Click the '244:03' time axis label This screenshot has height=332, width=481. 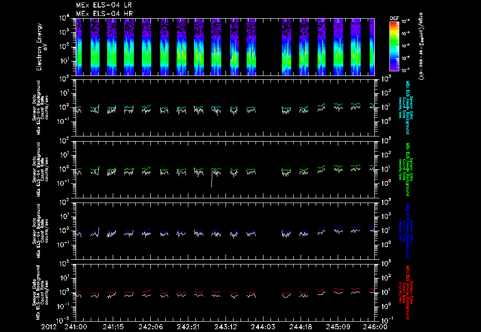tap(263, 327)
